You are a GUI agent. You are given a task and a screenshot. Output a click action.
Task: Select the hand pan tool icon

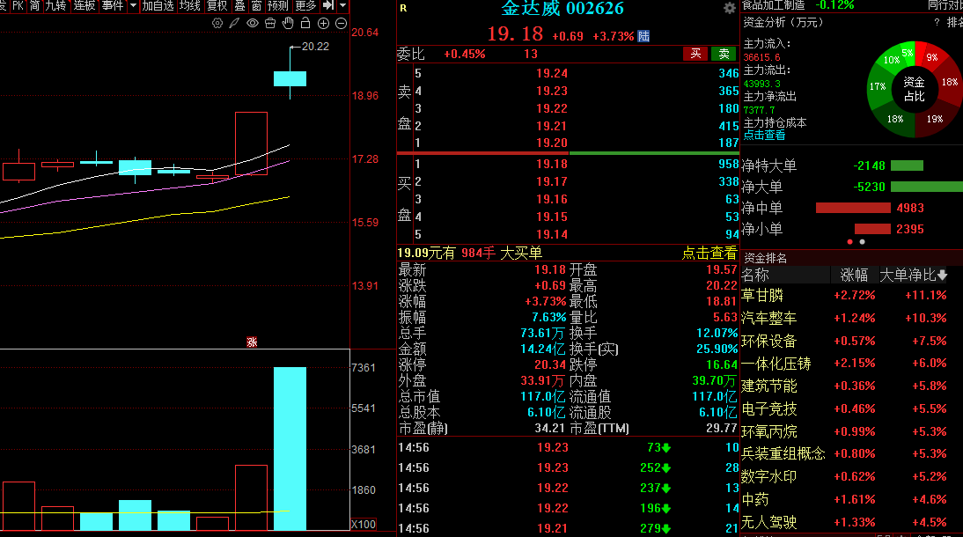tap(288, 24)
